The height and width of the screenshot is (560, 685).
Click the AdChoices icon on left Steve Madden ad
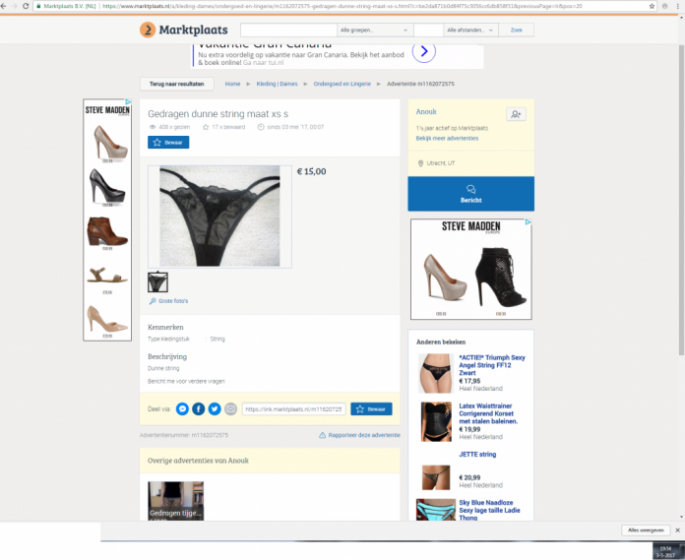(128, 101)
